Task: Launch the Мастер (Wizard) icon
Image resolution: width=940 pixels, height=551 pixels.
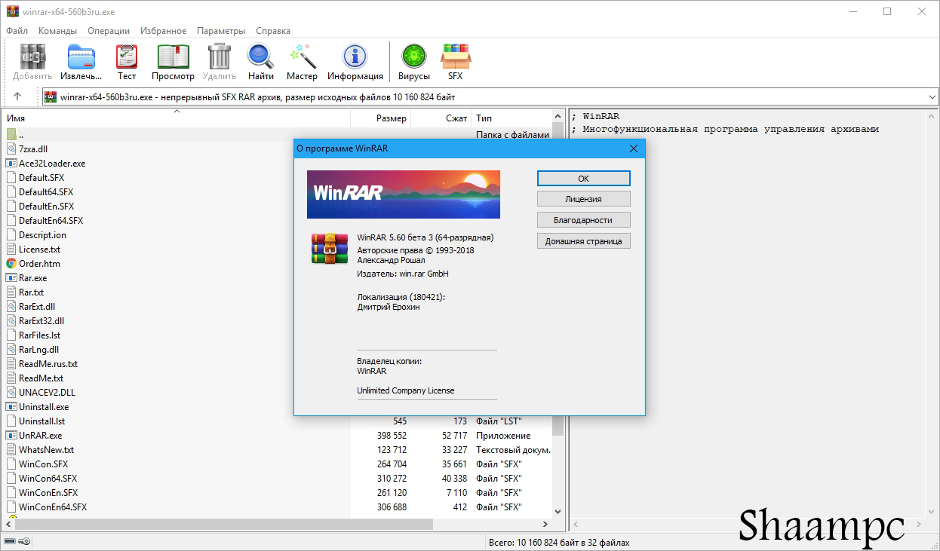Action: [x=302, y=57]
